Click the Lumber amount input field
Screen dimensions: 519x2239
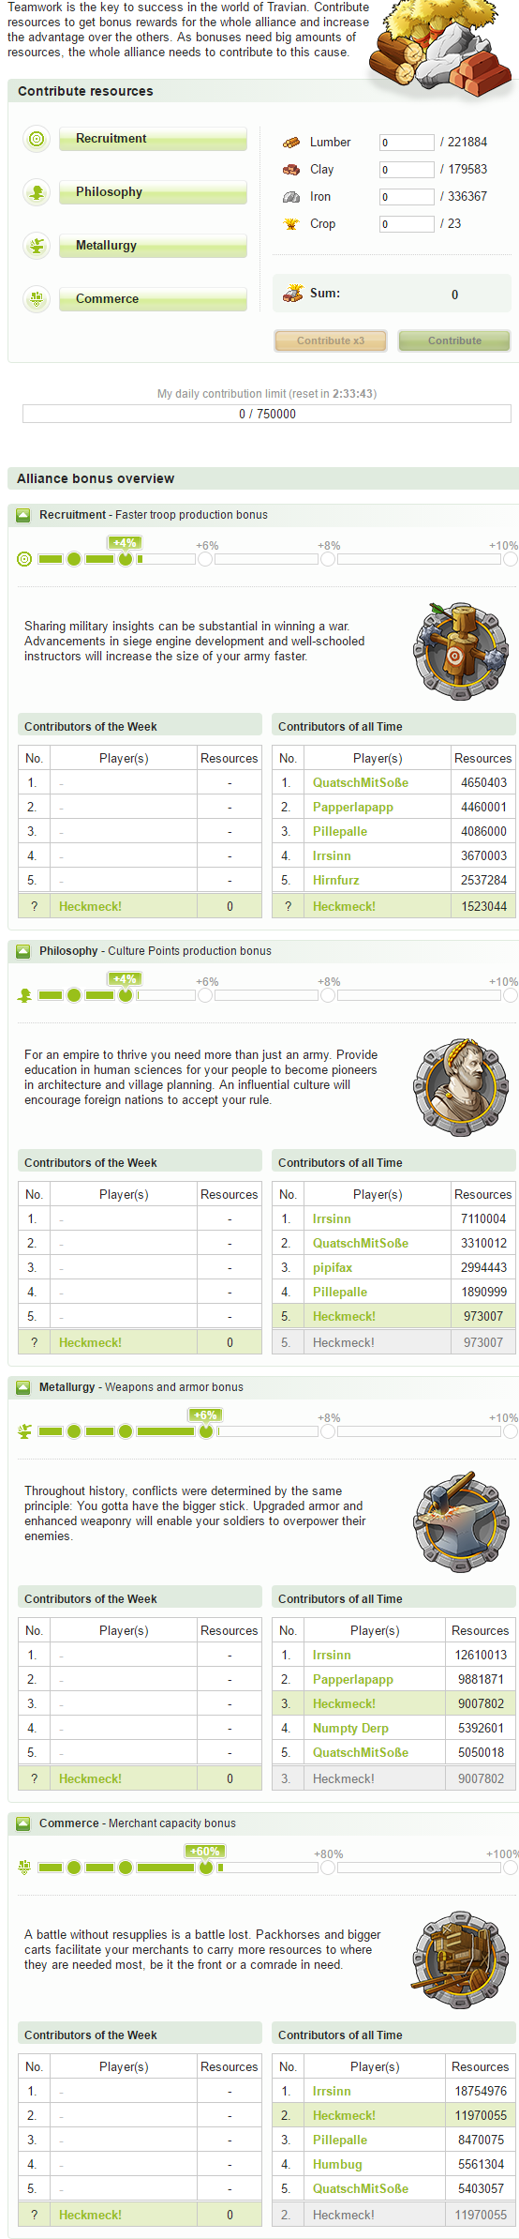coord(407,143)
